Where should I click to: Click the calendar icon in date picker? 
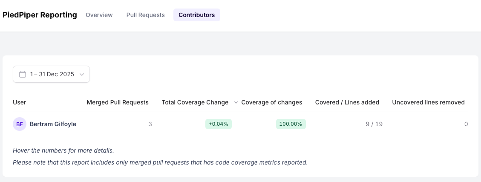(x=23, y=74)
